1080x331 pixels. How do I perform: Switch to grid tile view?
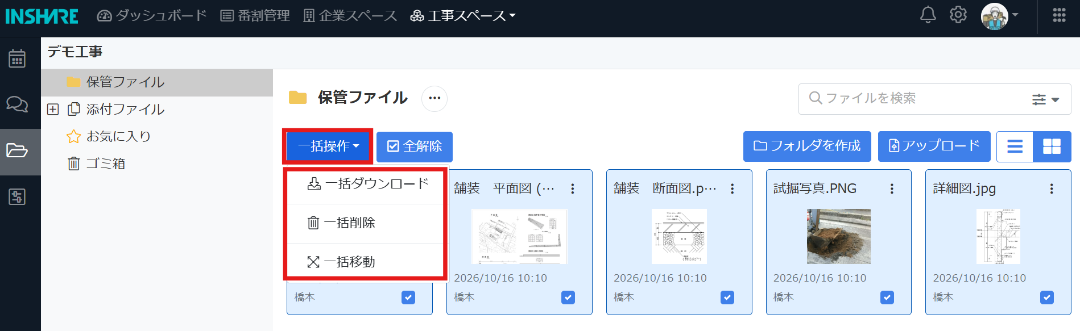(1052, 146)
